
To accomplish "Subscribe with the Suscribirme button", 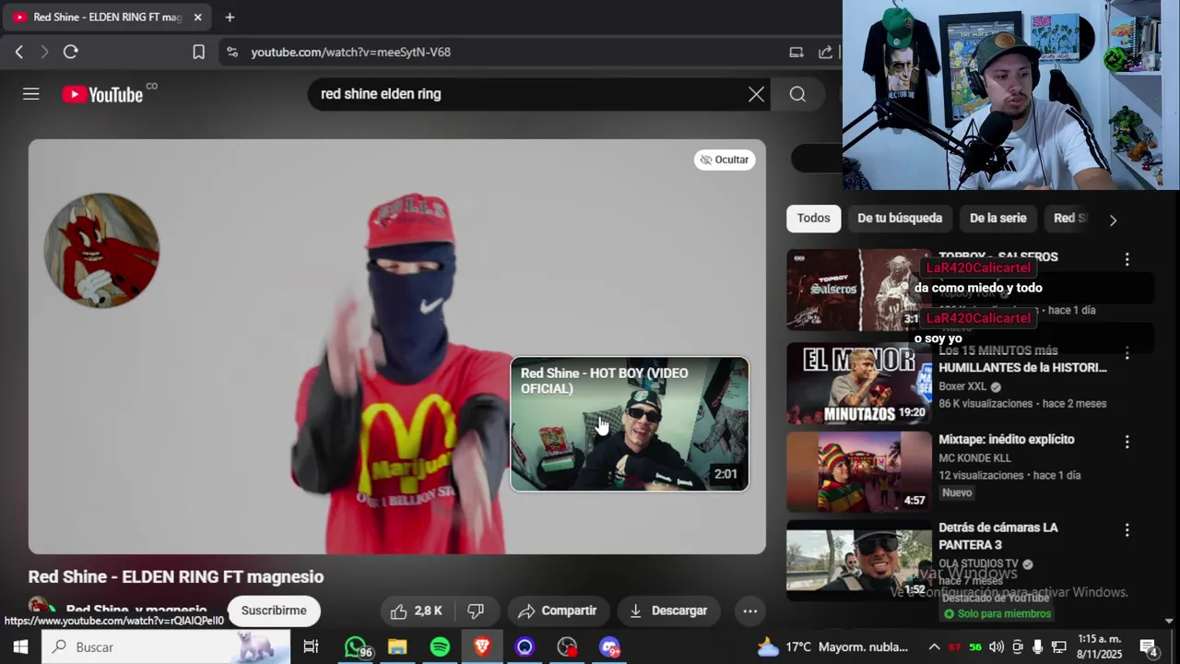I will pos(274,611).
